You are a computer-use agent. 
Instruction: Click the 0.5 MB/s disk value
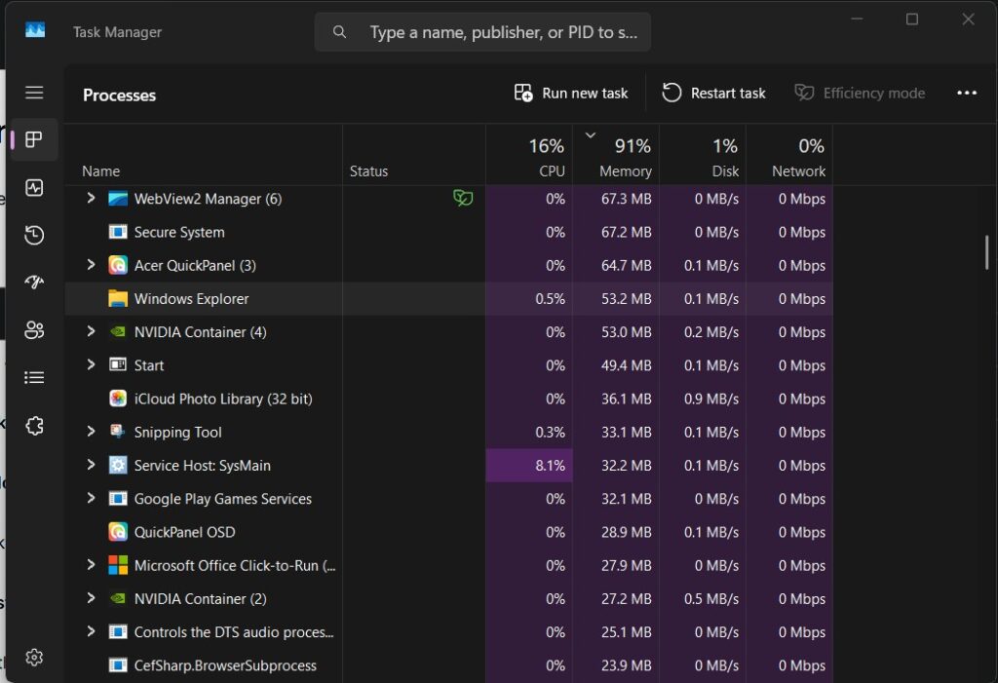point(710,599)
